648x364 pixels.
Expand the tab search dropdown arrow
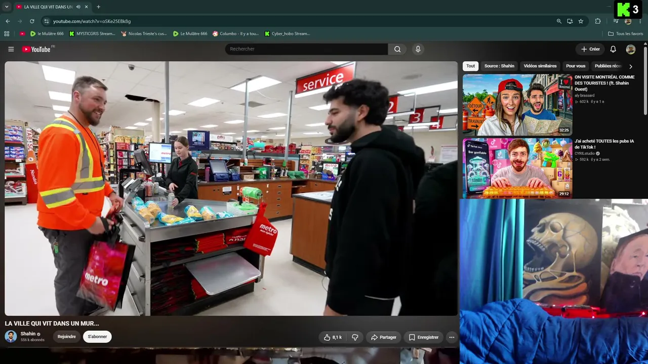tap(7, 7)
